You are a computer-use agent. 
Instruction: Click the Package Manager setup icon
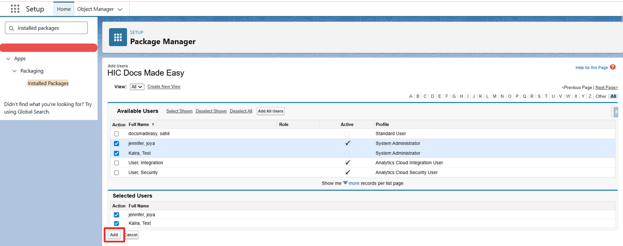(118, 37)
